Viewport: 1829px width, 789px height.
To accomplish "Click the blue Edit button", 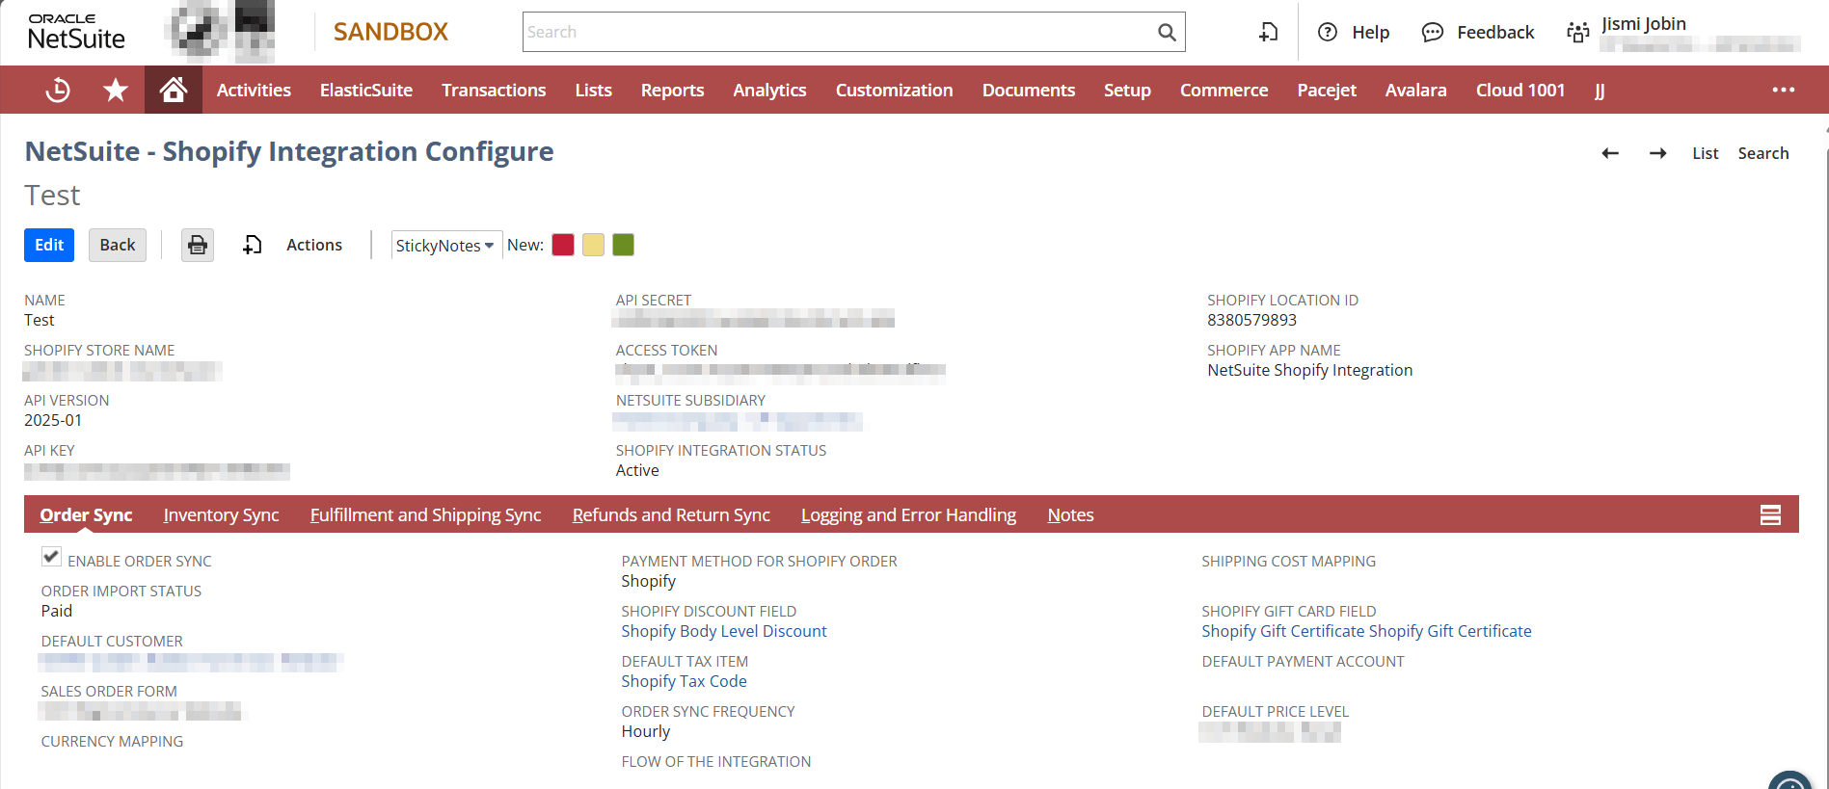I will (49, 245).
